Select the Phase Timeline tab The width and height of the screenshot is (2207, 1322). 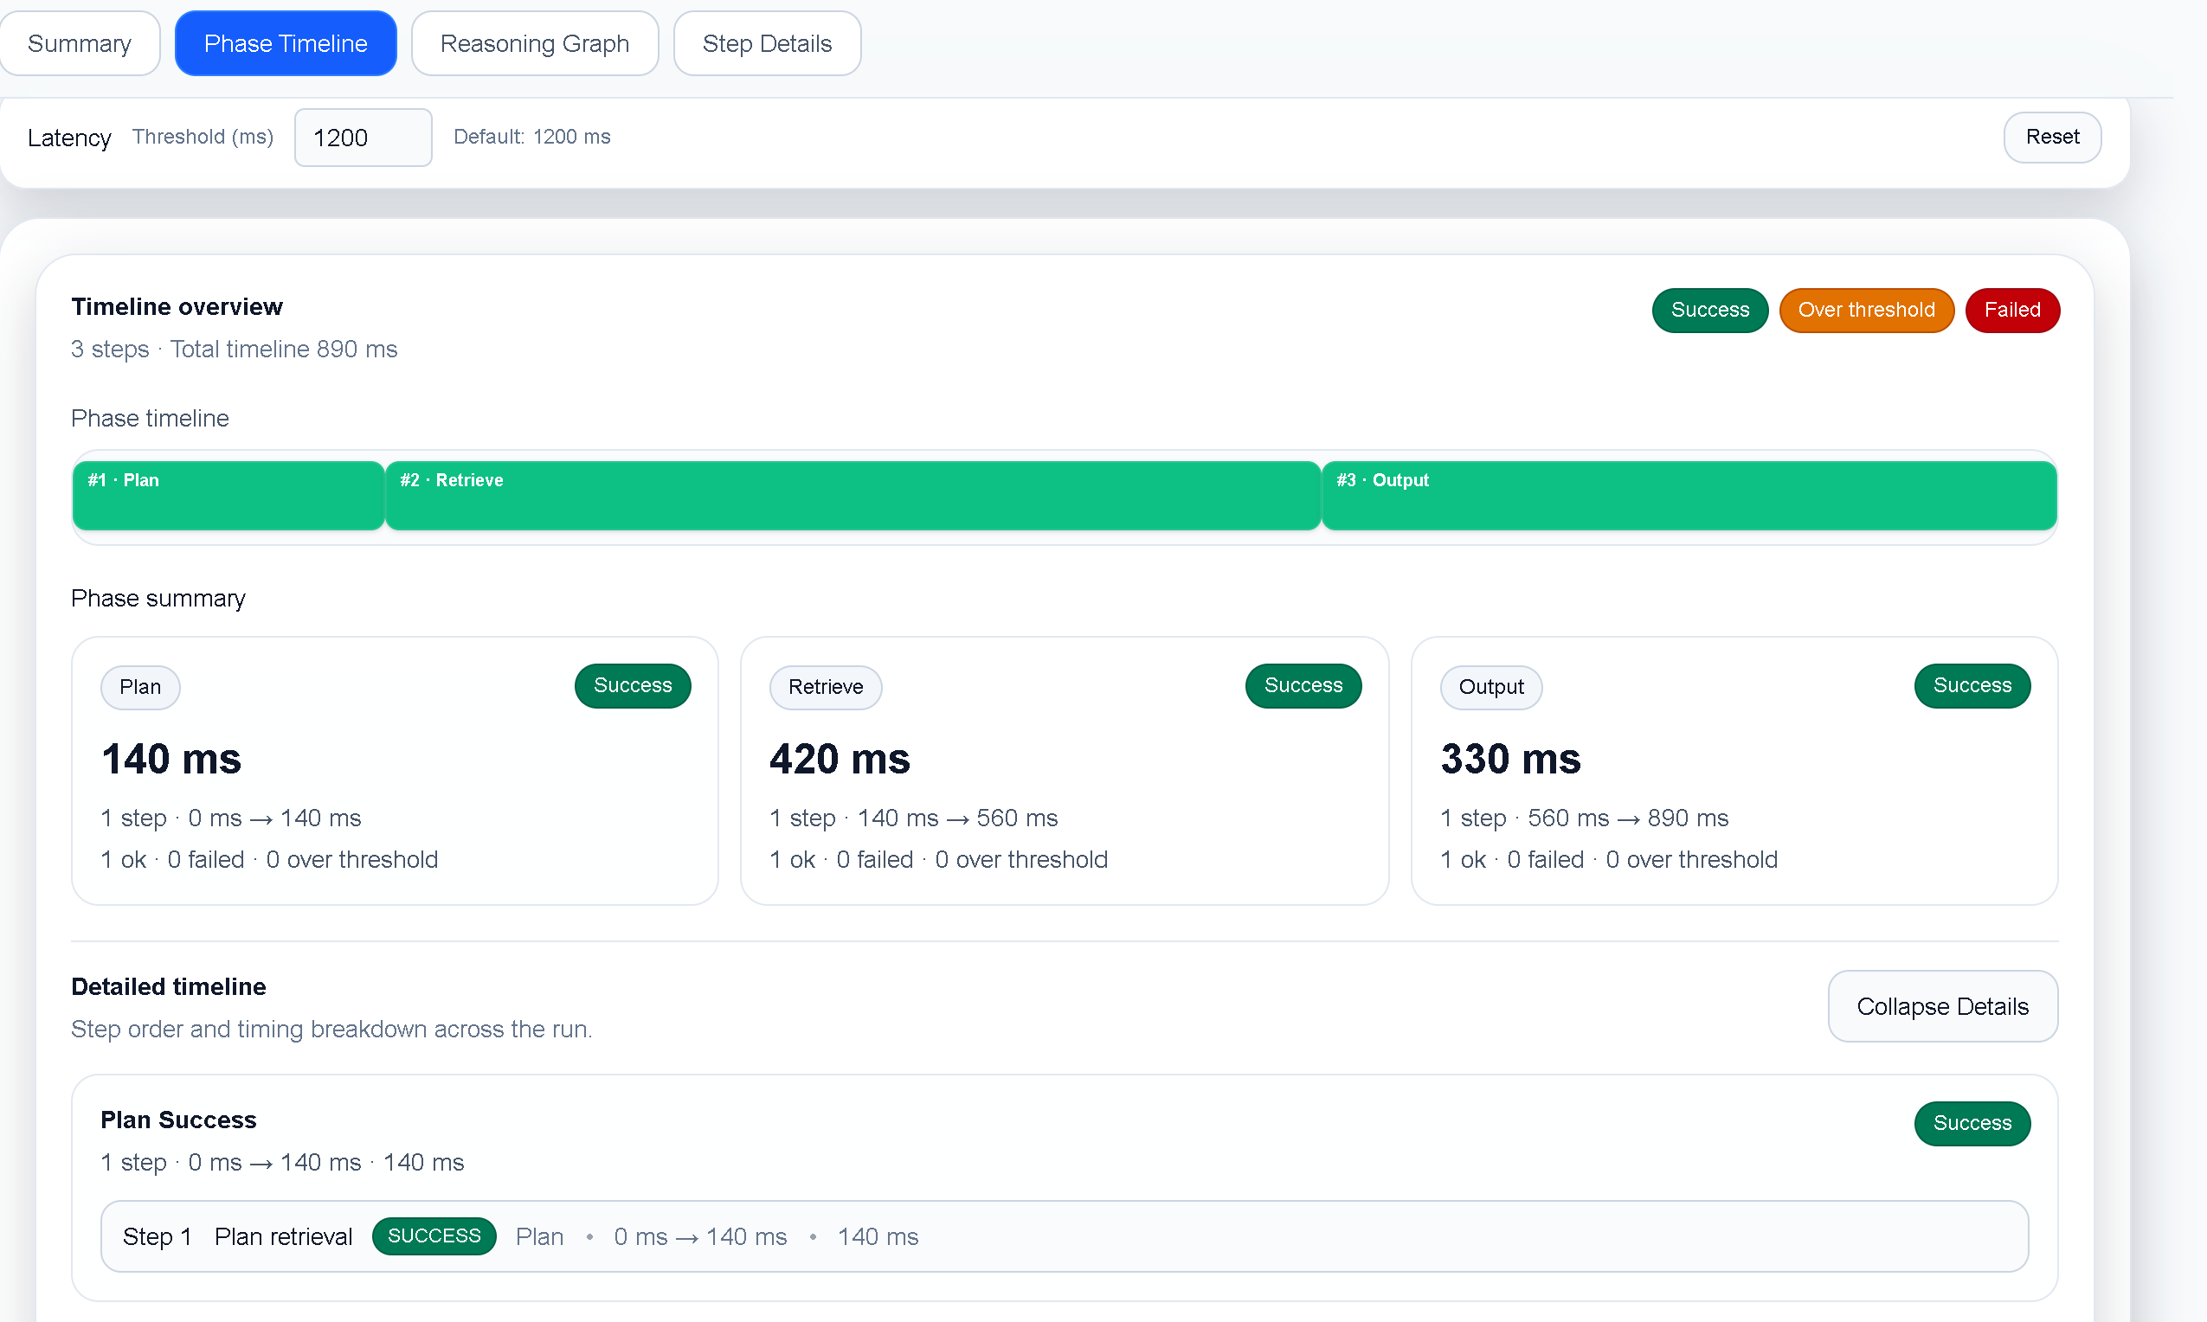(285, 43)
